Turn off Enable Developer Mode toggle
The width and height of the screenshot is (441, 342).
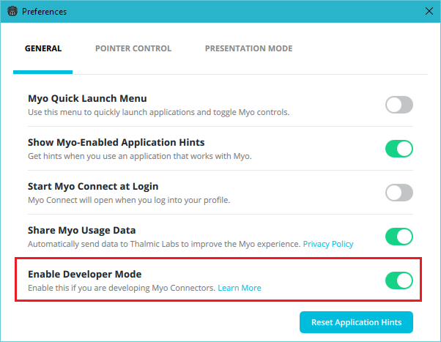[399, 280]
